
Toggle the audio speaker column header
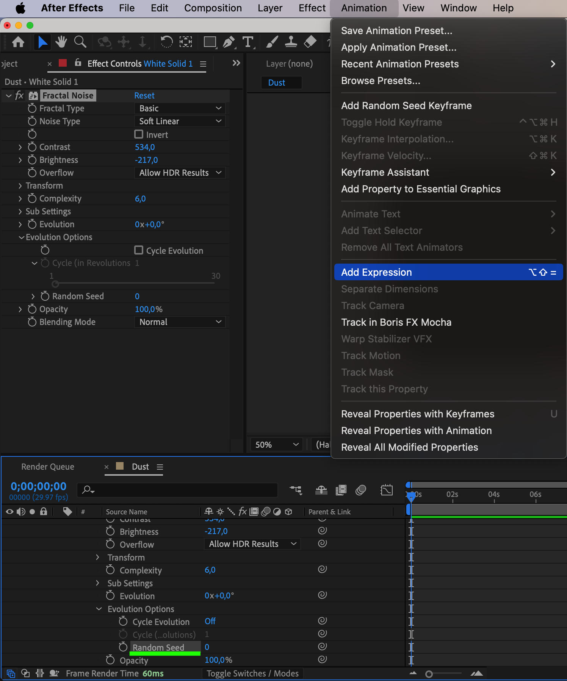click(x=21, y=512)
